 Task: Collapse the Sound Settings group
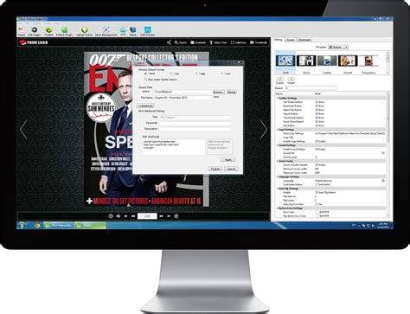(x=278, y=145)
